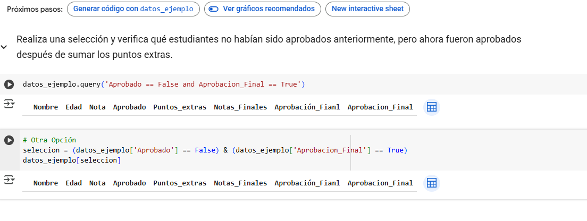
Task: Click into the datos_ejemplo.query code line
Action: (164, 84)
